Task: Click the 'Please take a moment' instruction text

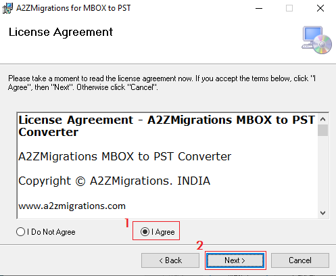Action: click(162, 83)
